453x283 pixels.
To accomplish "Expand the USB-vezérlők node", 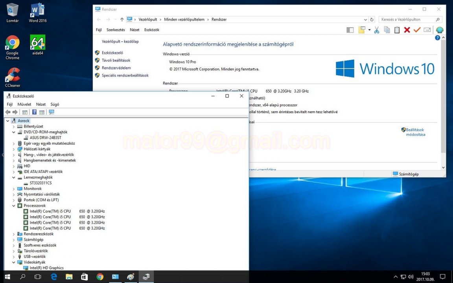I will point(14,256).
